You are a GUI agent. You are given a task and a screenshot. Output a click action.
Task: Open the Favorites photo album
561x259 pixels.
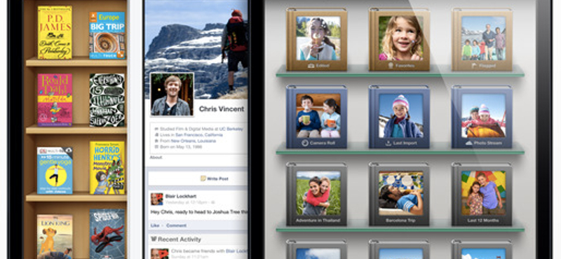tap(399, 39)
